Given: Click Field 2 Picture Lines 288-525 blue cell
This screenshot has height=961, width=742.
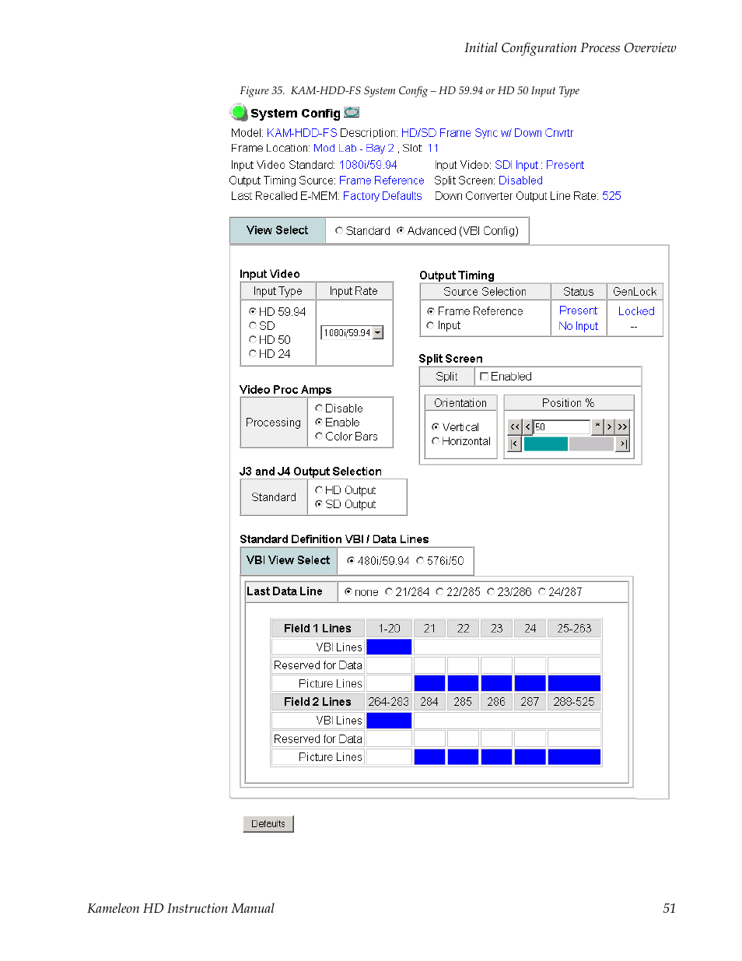Looking at the screenshot, I should tap(574, 756).
